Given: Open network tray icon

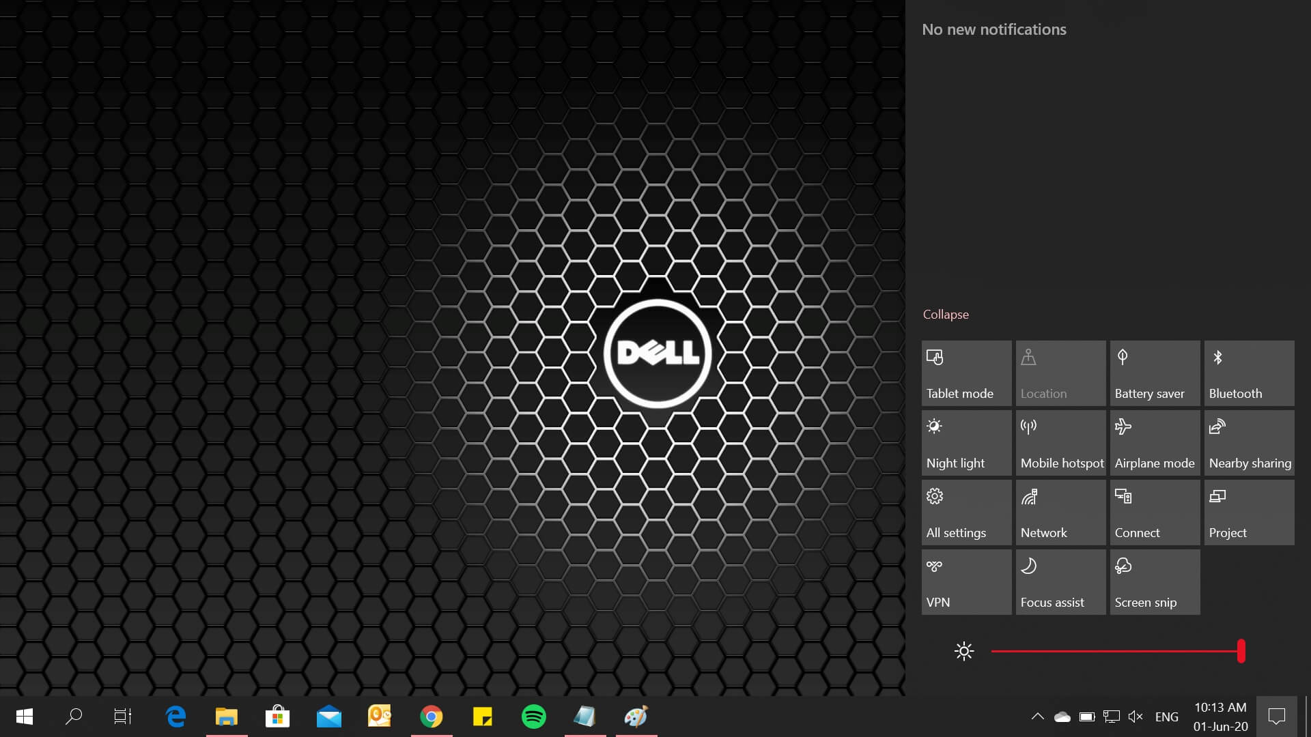Looking at the screenshot, I should (x=1112, y=717).
